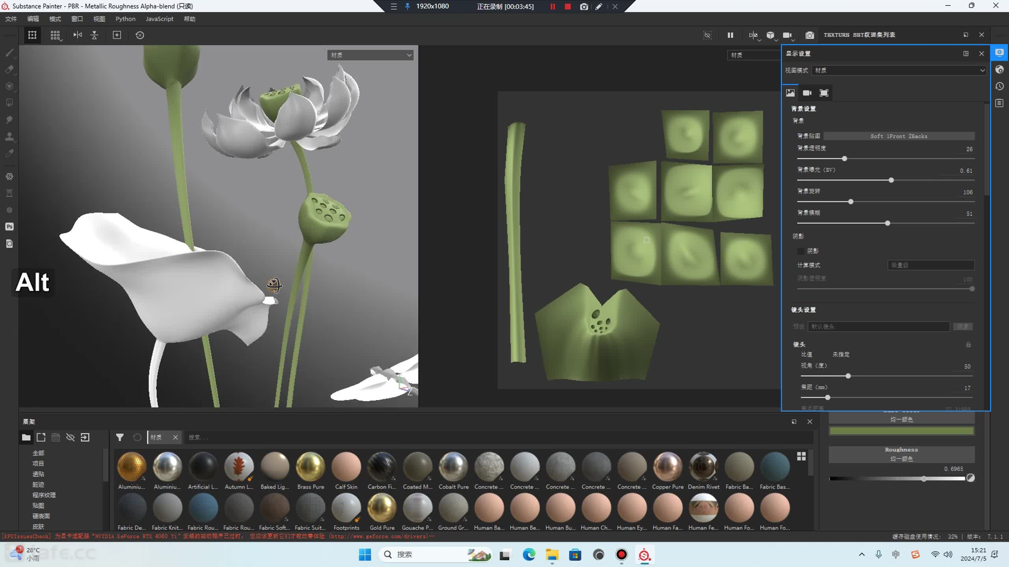Toggle shelf hidden items eye icon
Image resolution: width=1009 pixels, height=567 pixels.
coord(71,437)
